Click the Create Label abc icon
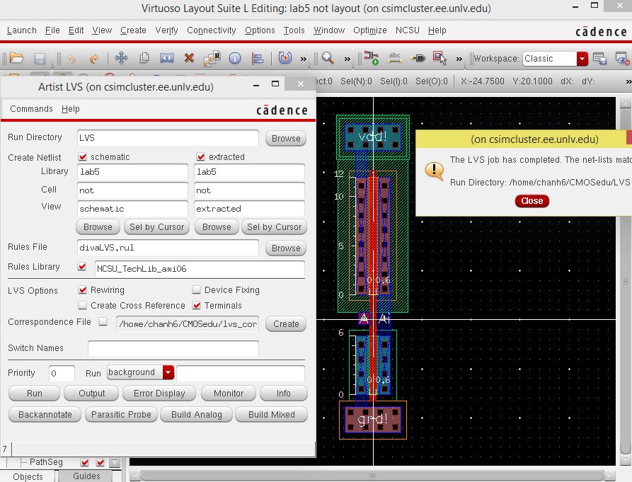Screen dimensions: 632x482 coord(395,59)
